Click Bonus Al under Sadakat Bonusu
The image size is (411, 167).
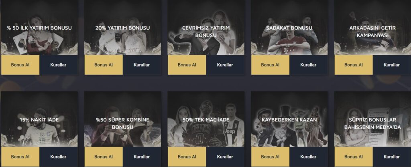[270, 65]
